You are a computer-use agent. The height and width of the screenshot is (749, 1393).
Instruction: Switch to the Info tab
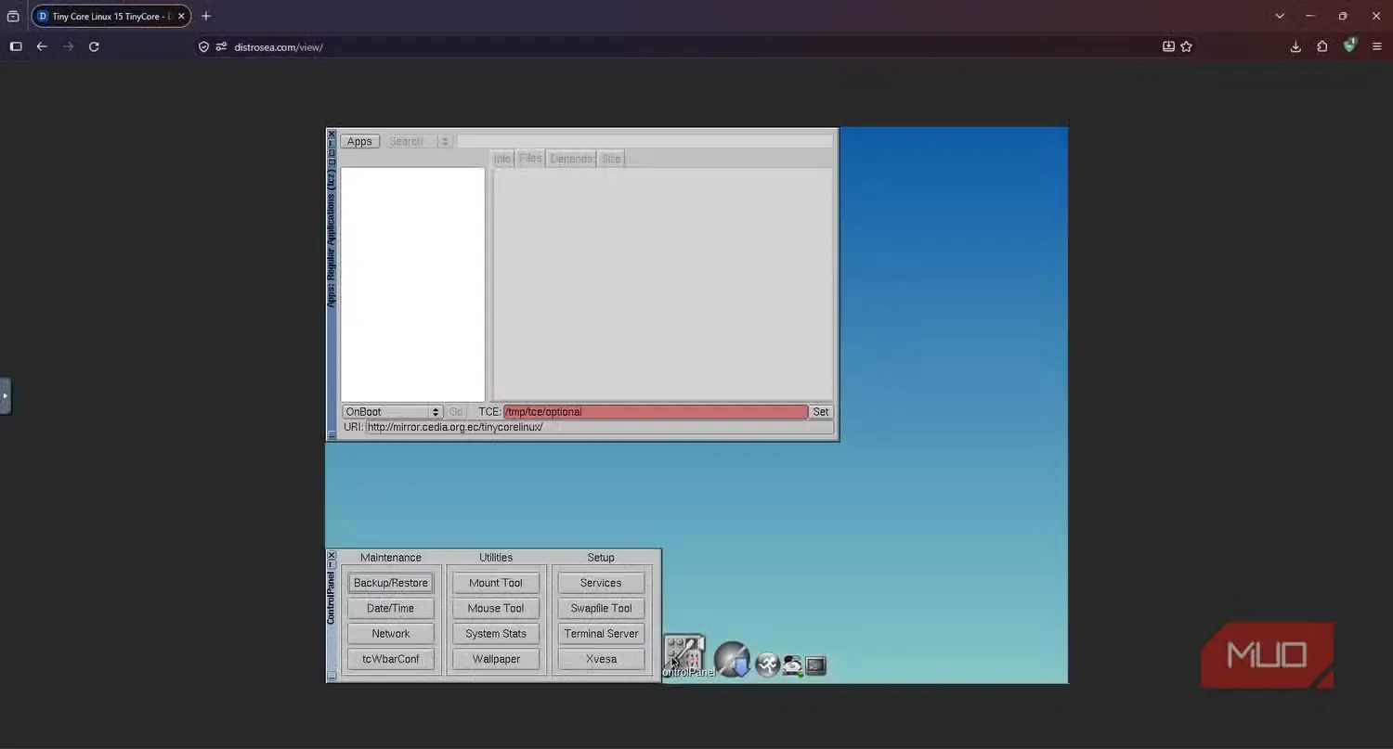(x=502, y=159)
